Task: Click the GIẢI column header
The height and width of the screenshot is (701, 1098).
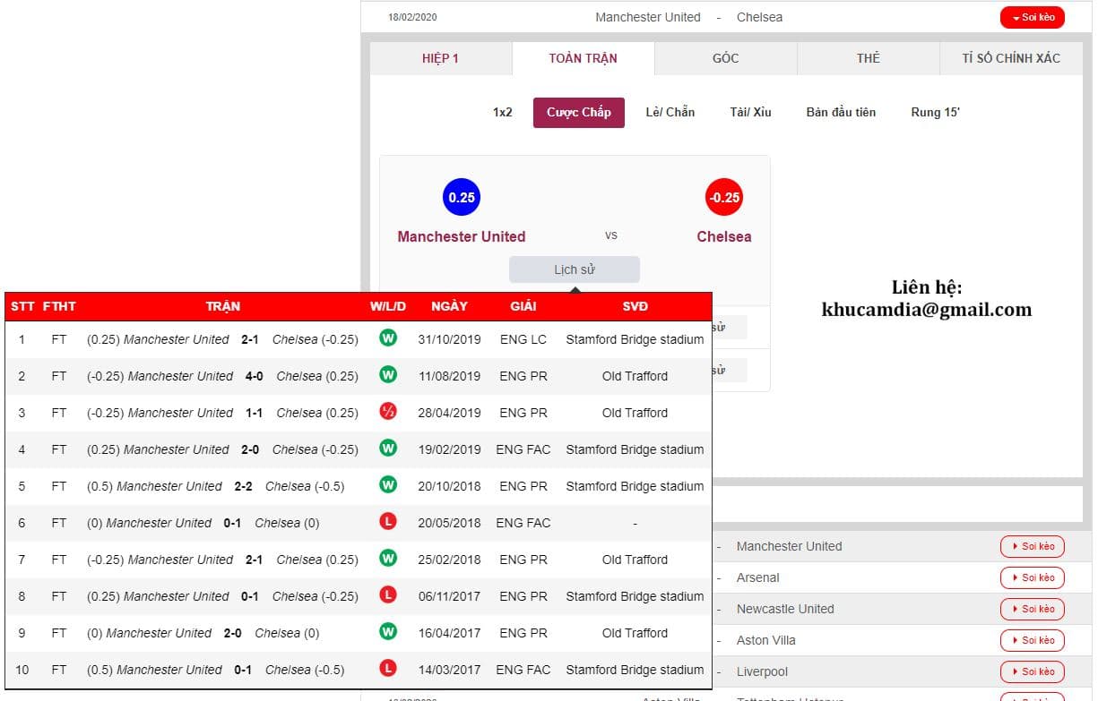Action: (x=523, y=306)
